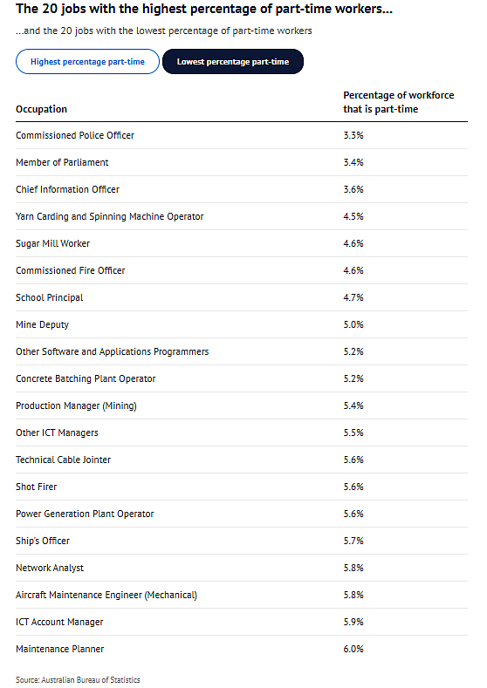Image resolution: width=487 pixels, height=688 pixels.
Task: Click Percentage of workforce column header
Action: tap(398, 102)
